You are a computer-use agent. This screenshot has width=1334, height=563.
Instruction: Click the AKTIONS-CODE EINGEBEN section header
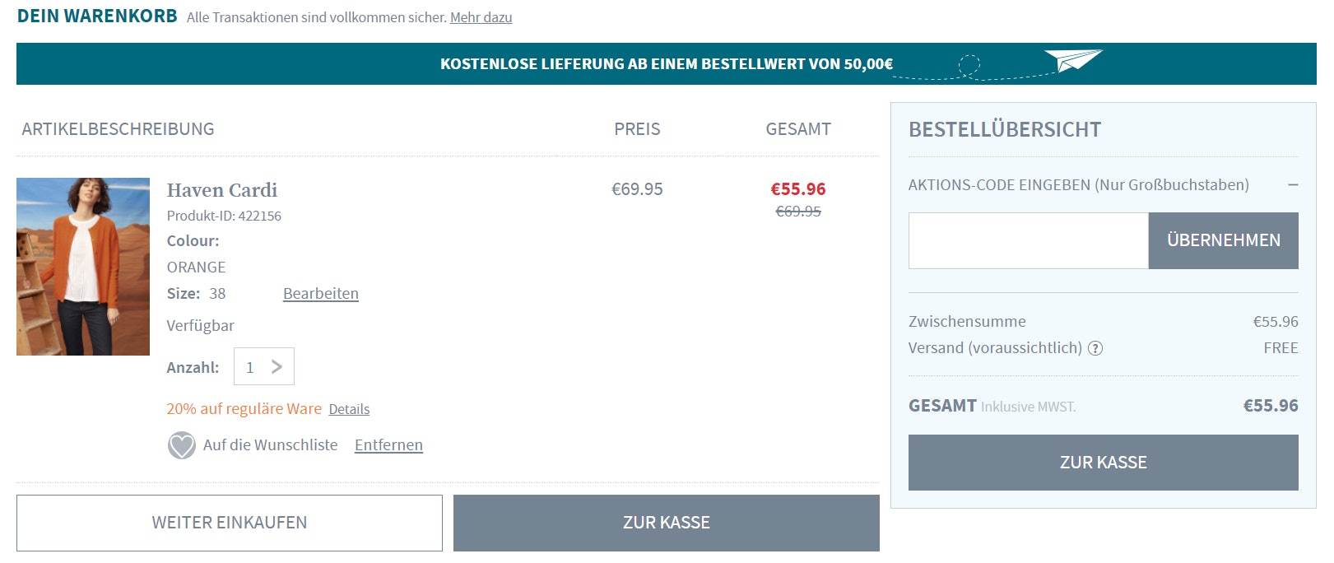coord(1078,185)
